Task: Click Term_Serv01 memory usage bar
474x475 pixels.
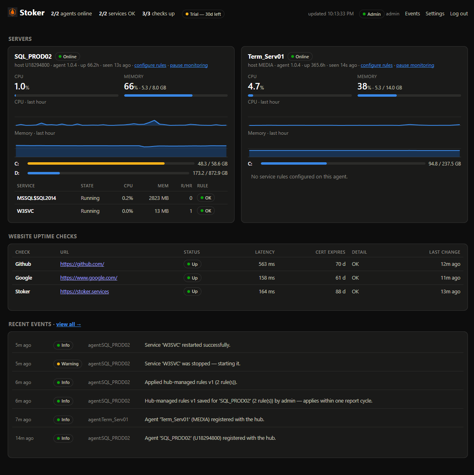Action: [409, 95]
